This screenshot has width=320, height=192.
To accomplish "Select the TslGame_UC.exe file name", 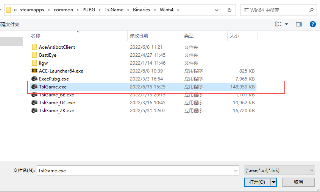I will click(57, 103).
